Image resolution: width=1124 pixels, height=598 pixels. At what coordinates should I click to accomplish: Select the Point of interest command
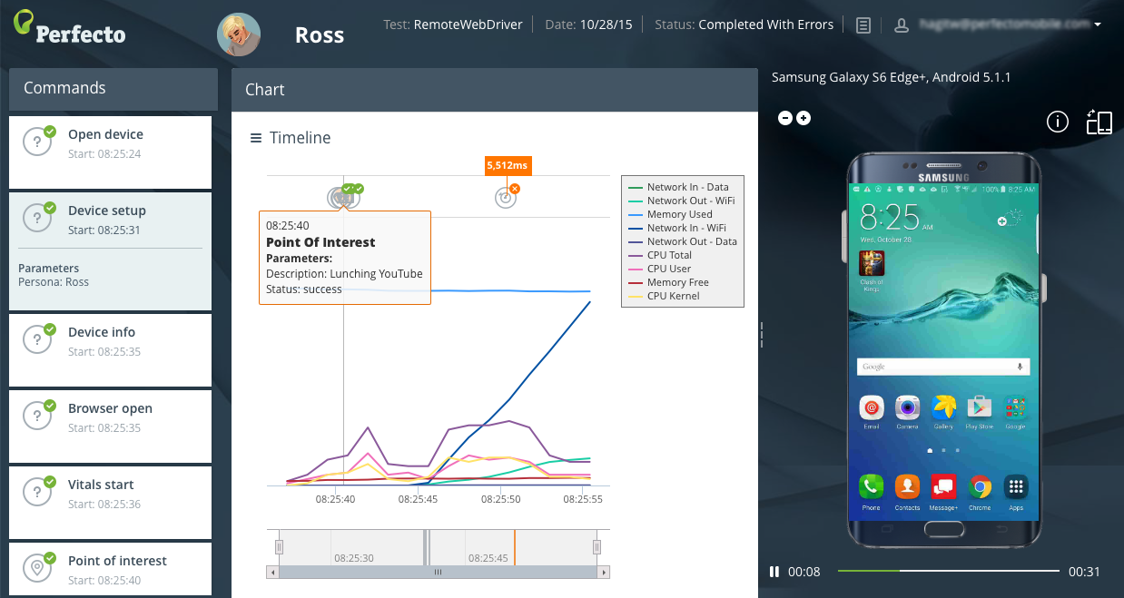[x=110, y=570]
